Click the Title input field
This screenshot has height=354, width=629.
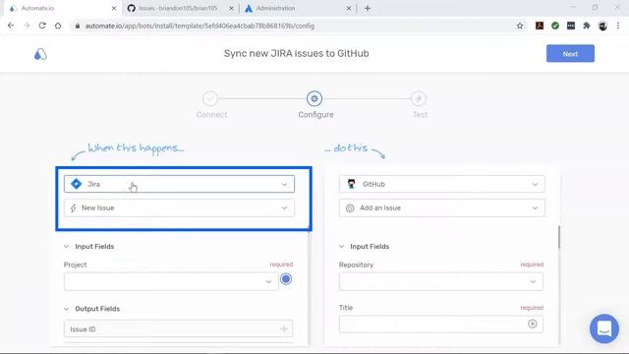[x=441, y=324]
